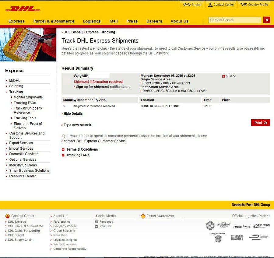The width and height of the screenshot is (274, 258).
Task: Open Electronic Proof of Delivery
Action: (x=28, y=126)
